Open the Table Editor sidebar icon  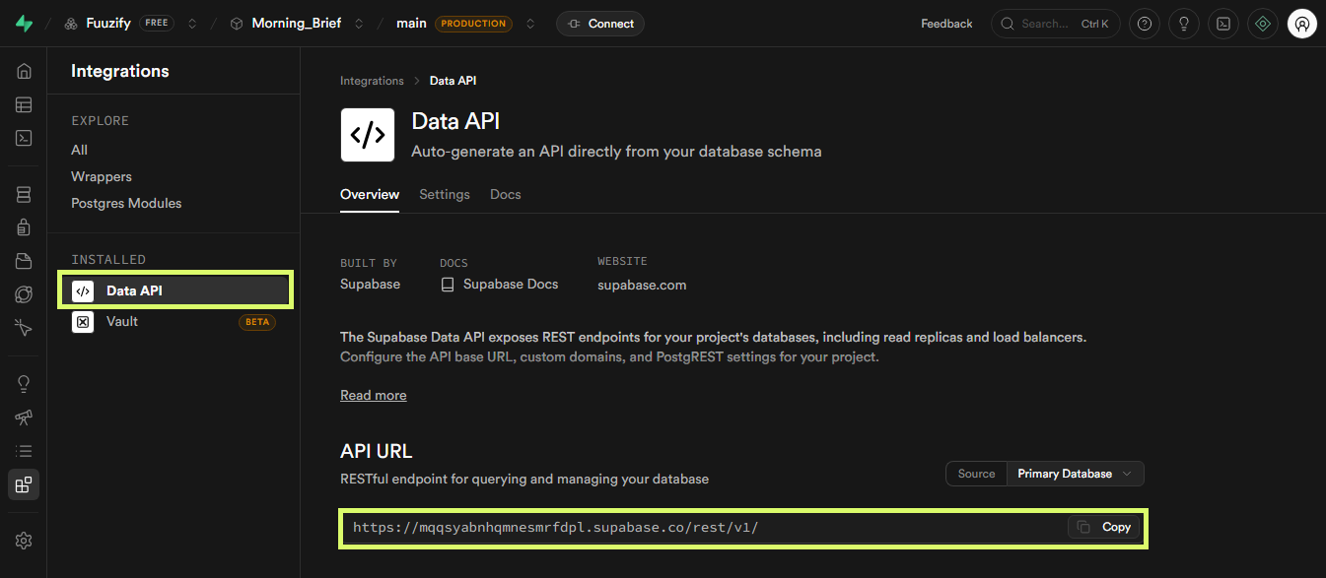(24, 104)
